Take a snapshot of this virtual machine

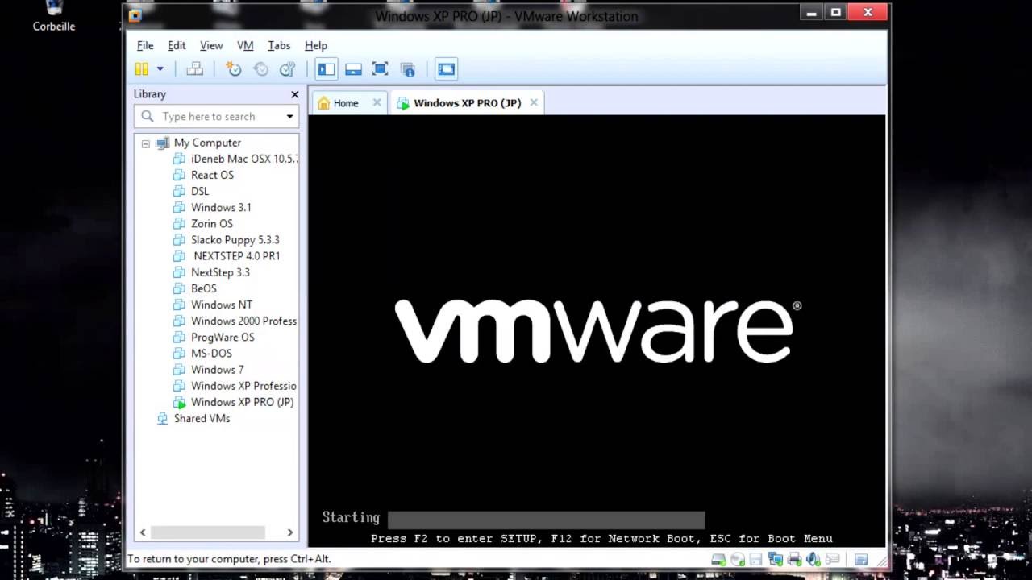tap(234, 69)
